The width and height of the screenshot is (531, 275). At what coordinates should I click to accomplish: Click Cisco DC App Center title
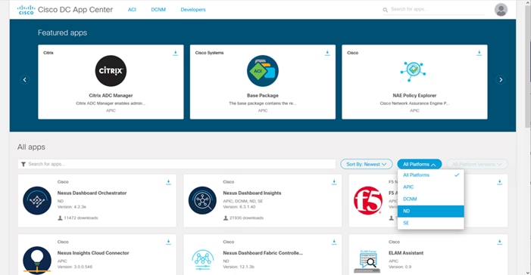click(x=75, y=10)
